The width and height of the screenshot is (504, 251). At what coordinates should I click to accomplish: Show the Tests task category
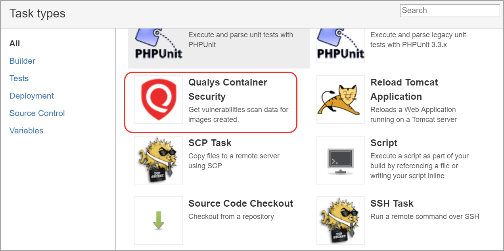coord(19,78)
